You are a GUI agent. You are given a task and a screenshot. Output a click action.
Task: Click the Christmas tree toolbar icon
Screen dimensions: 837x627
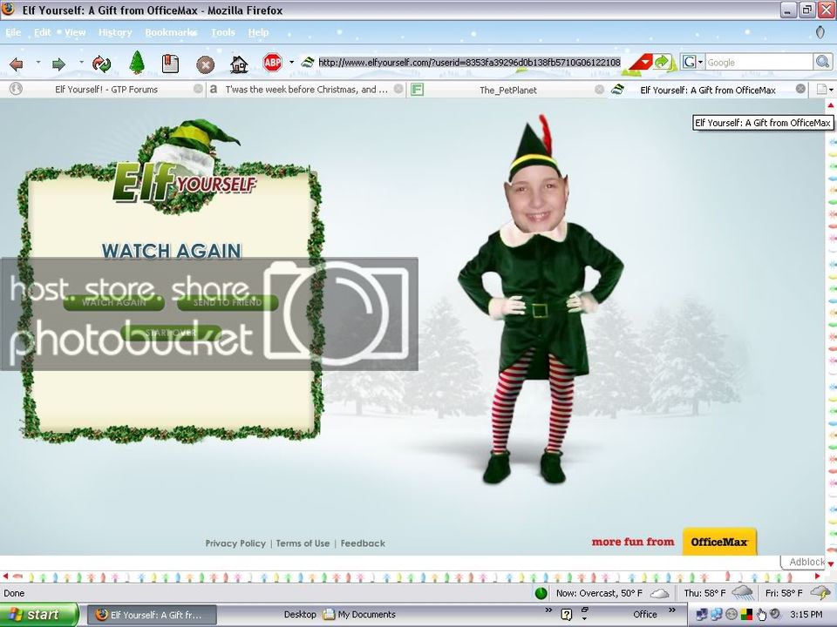point(137,63)
